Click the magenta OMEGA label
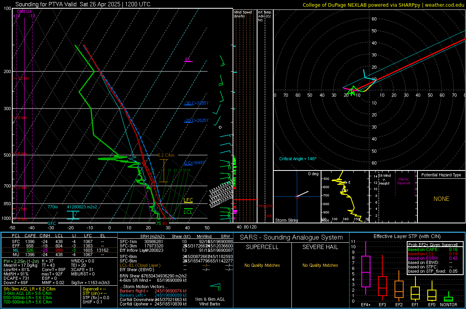This screenshot has height=309, width=466. tap(24, 11)
